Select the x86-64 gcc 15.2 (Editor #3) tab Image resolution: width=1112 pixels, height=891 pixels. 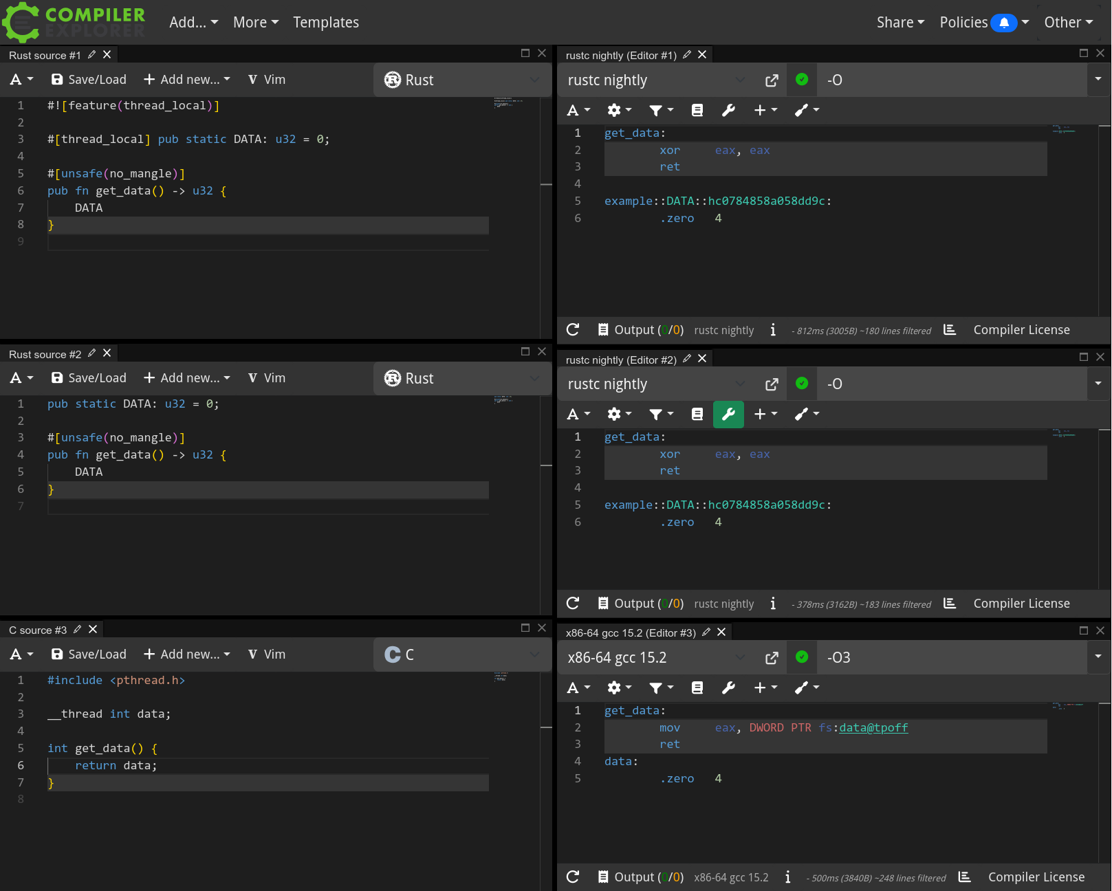631,632
